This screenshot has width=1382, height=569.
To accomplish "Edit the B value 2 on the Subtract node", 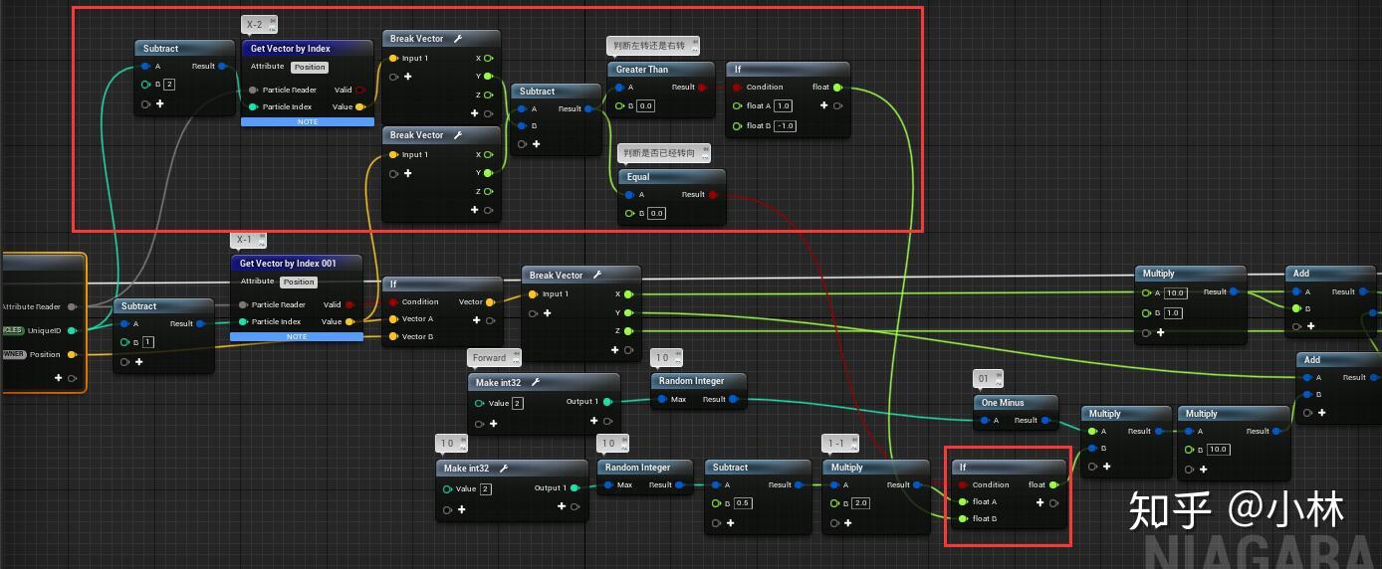I will pyautogui.click(x=169, y=85).
